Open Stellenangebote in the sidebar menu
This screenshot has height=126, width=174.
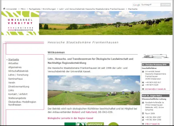17,98
